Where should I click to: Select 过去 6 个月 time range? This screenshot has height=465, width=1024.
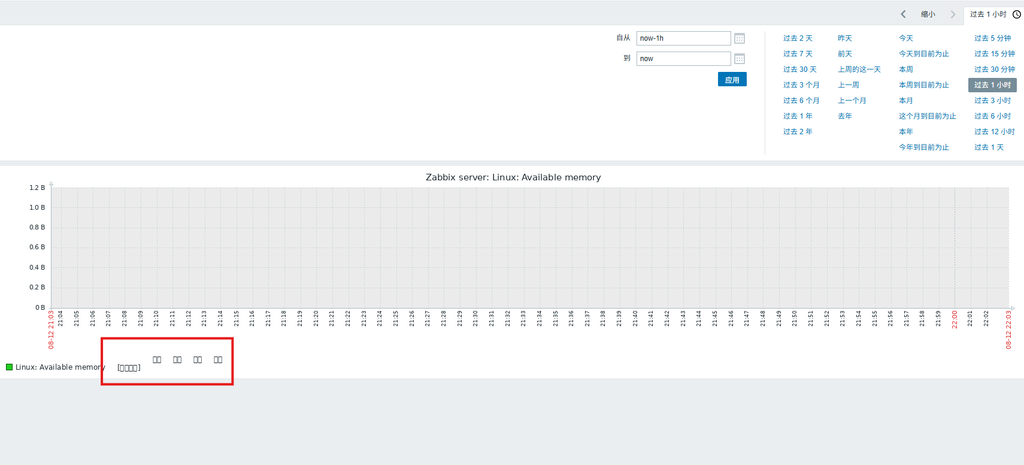(801, 101)
